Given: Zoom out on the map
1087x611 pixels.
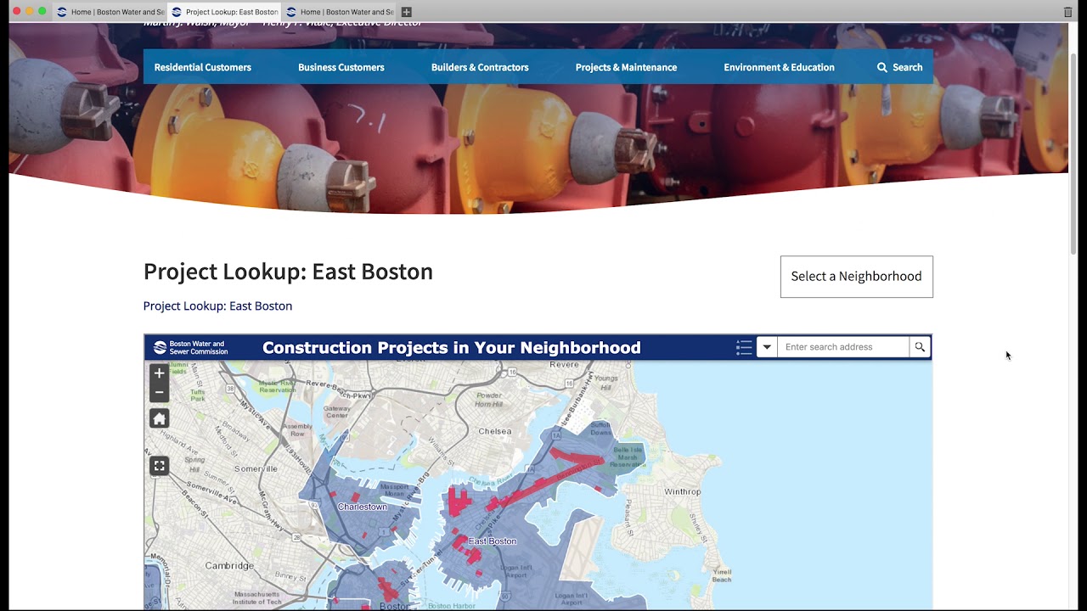Looking at the screenshot, I should click(x=159, y=392).
